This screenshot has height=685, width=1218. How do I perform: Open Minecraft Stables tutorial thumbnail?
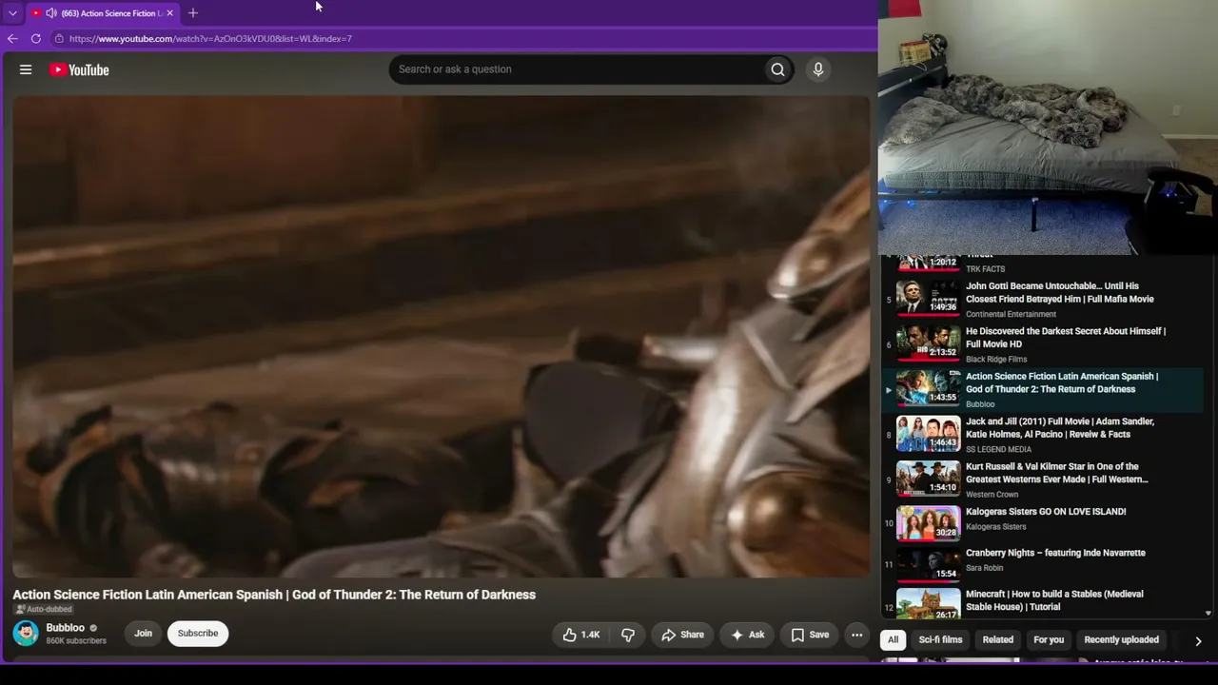[928, 604]
